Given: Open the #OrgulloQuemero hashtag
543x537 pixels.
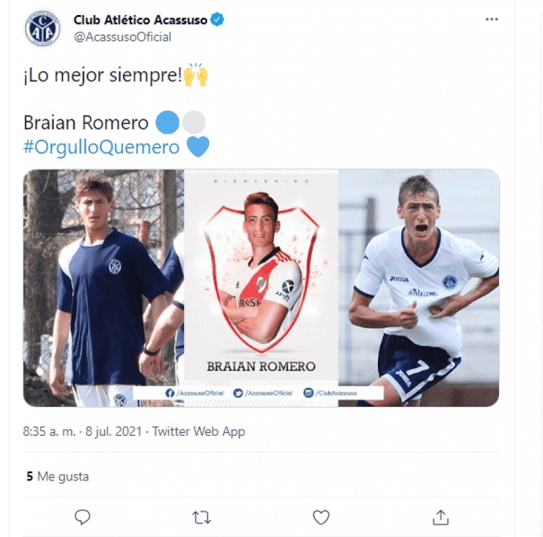Looking at the screenshot, I should (101, 147).
